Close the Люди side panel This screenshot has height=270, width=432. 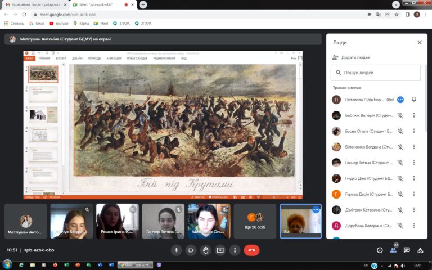click(419, 42)
